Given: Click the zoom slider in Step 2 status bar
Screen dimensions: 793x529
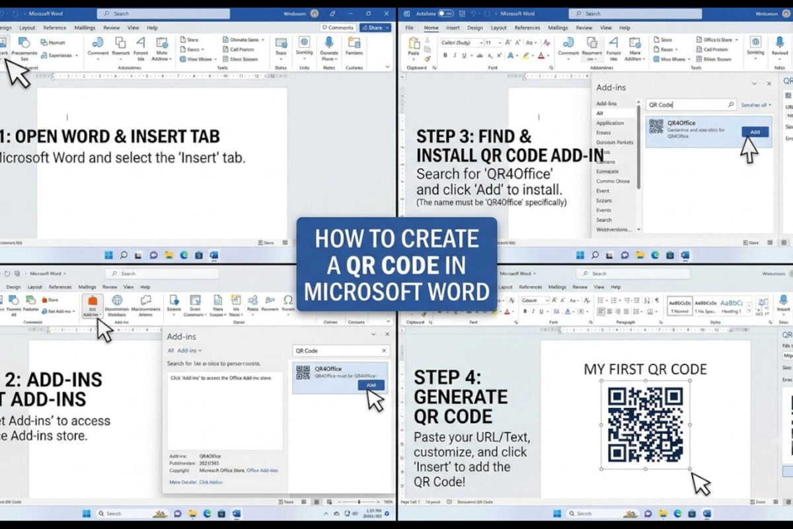Looking at the screenshot, I should point(358,503).
